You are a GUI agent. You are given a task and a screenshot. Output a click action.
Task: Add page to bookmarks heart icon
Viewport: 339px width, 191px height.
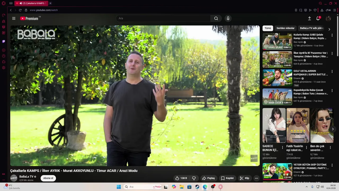315,10
